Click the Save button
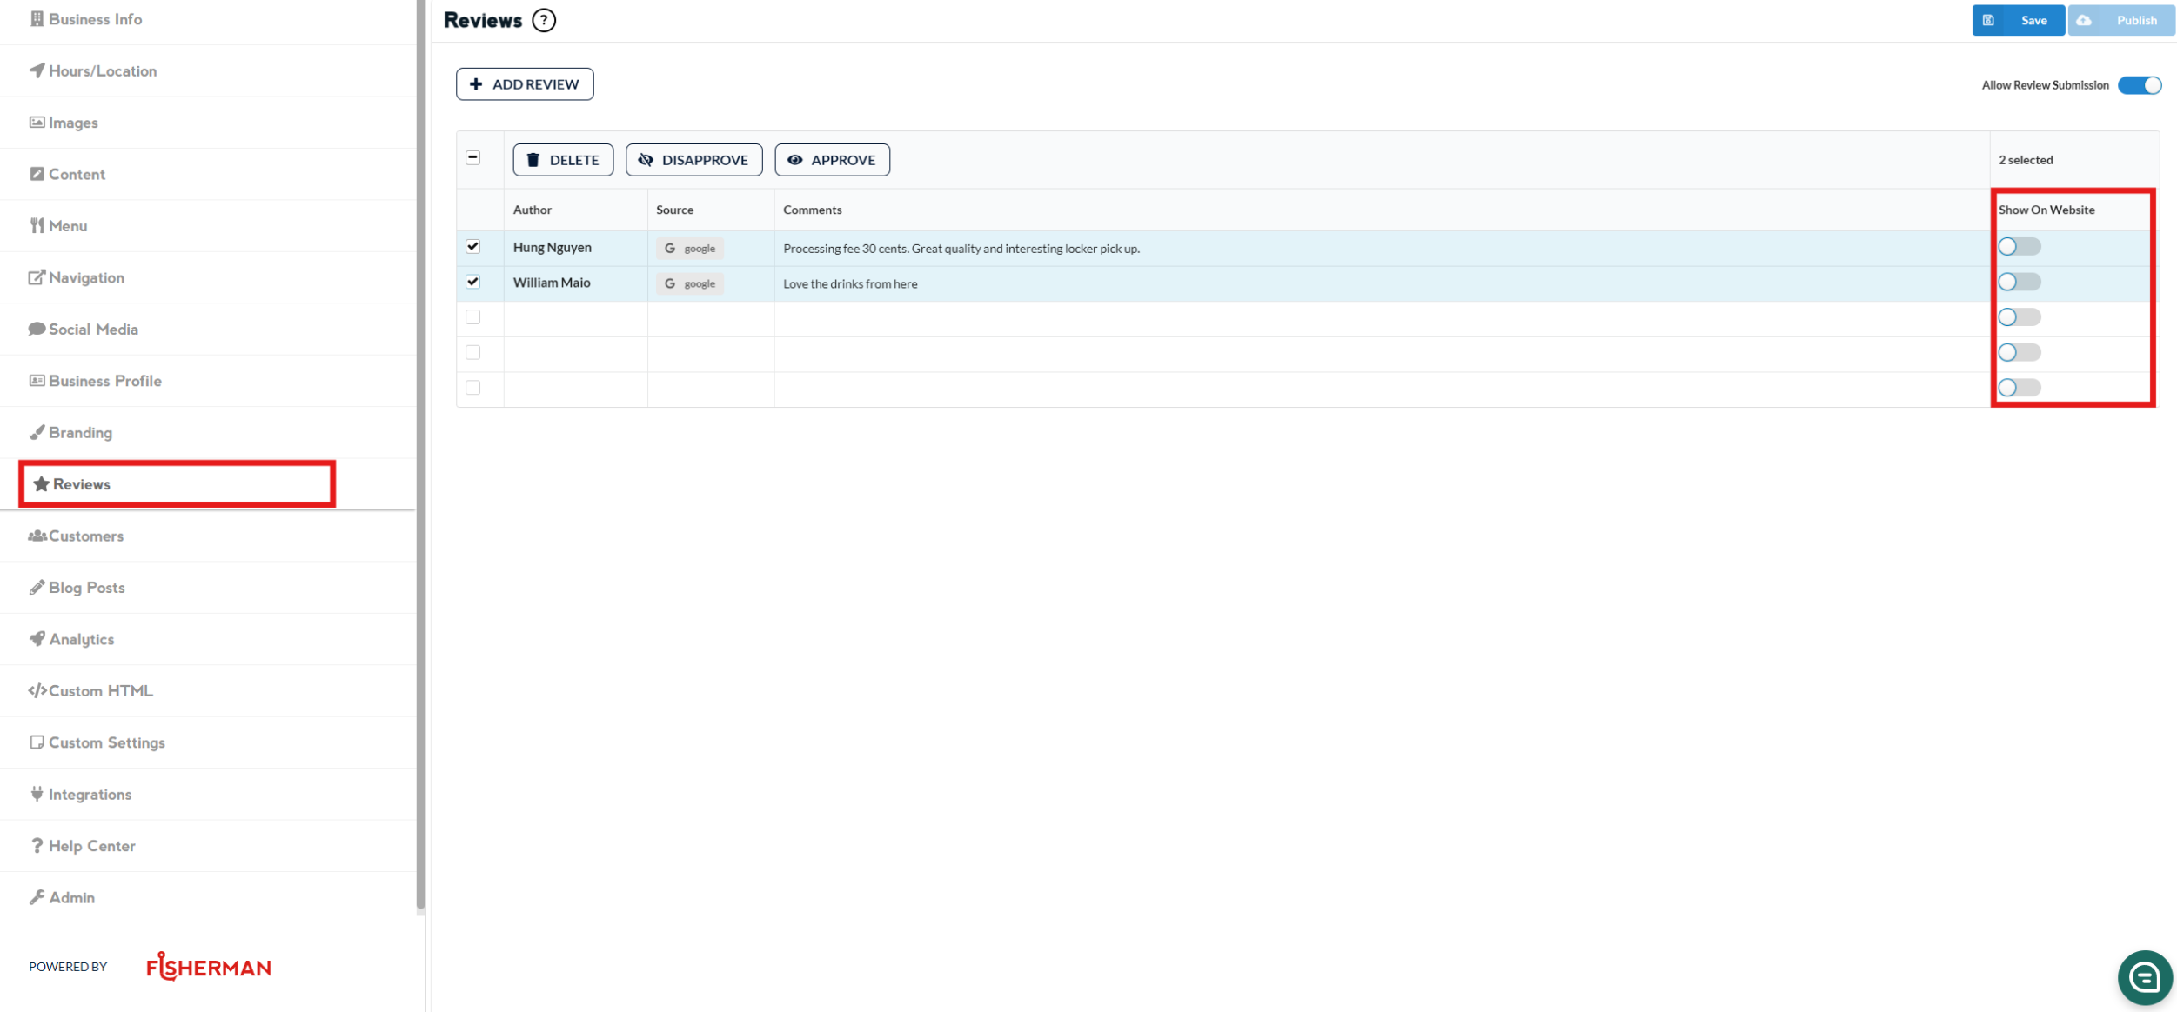Image resolution: width=2177 pixels, height=1012 pixels. tap(2018, 20)
